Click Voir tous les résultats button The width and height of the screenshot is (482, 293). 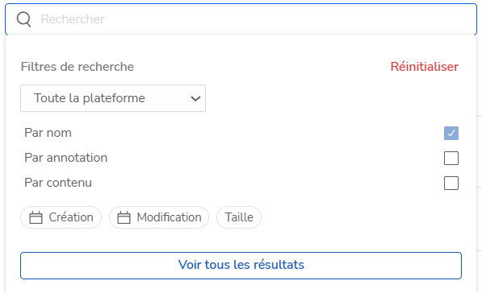[x=241, y=266]
